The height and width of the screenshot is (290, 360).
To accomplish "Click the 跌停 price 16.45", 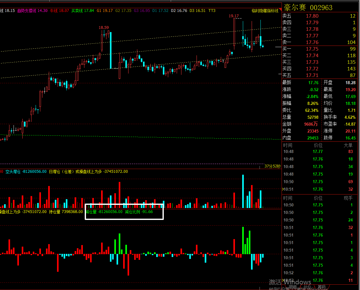I will (x=351, y=138).
